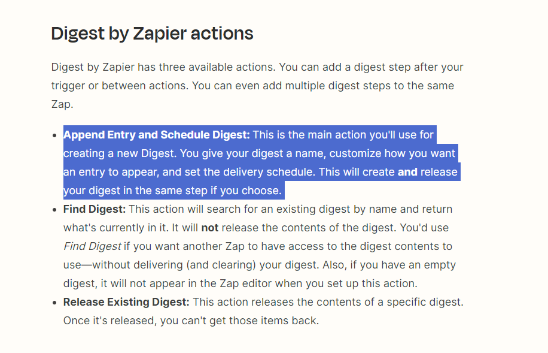Viewport: 548px width, 353px height.
Task: Click the italic "Find Digest" text
Action: click(92, 246)
